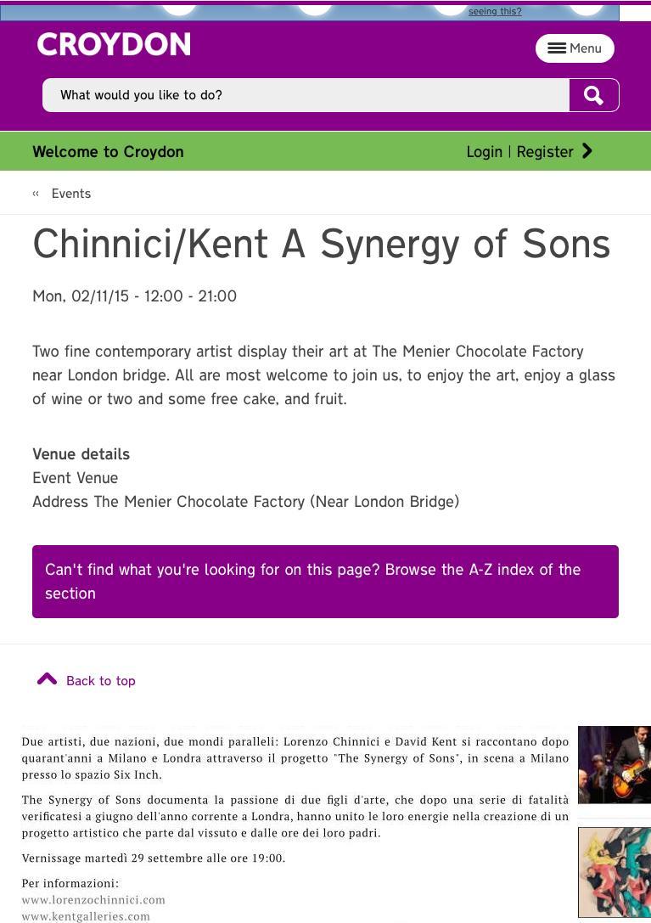Click the Croydon logo
Image resolution: width=651 pixels, height=923 pixels.
(114, 44)
